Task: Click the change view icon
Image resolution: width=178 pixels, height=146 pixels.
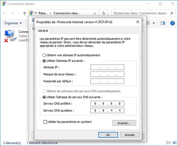Action: (x=148, y=23)
